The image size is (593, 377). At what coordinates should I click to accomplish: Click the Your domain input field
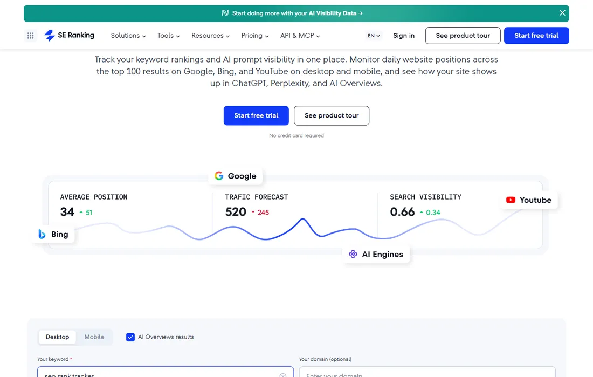click(x=427, y=372)
